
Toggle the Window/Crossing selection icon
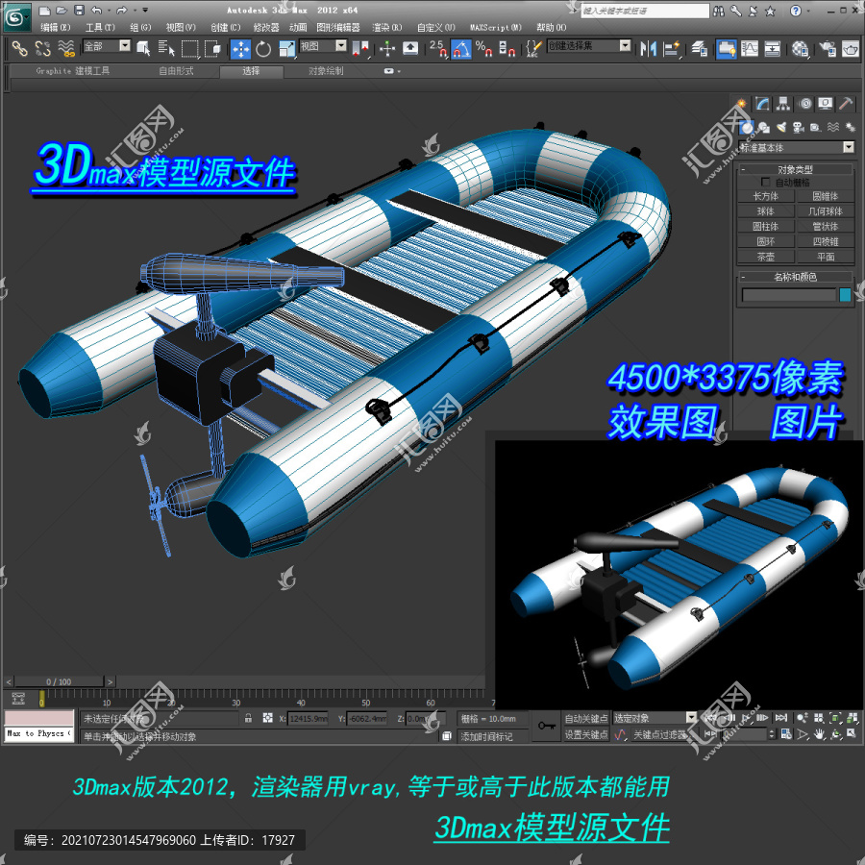click(x=212, y=49)
